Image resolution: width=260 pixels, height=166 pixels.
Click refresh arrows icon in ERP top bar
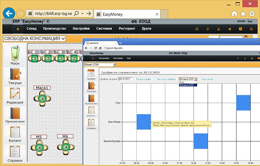[x=208, y=29]
